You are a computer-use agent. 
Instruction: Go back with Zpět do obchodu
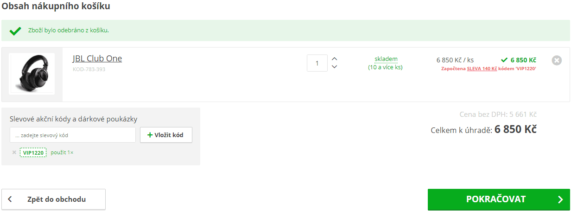(x=54, y=199)
